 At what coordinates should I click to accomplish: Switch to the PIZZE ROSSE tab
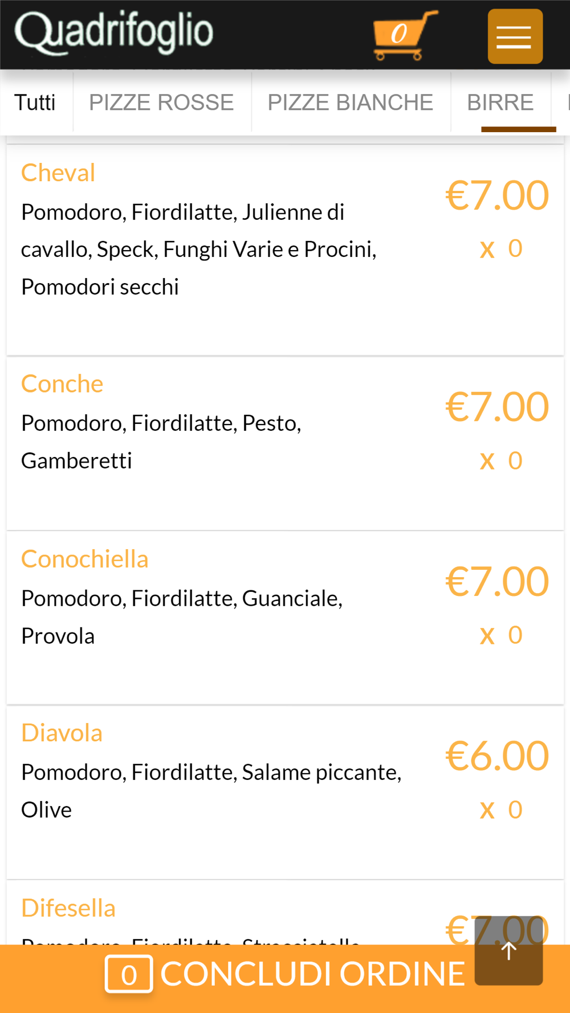click(161, 103)
